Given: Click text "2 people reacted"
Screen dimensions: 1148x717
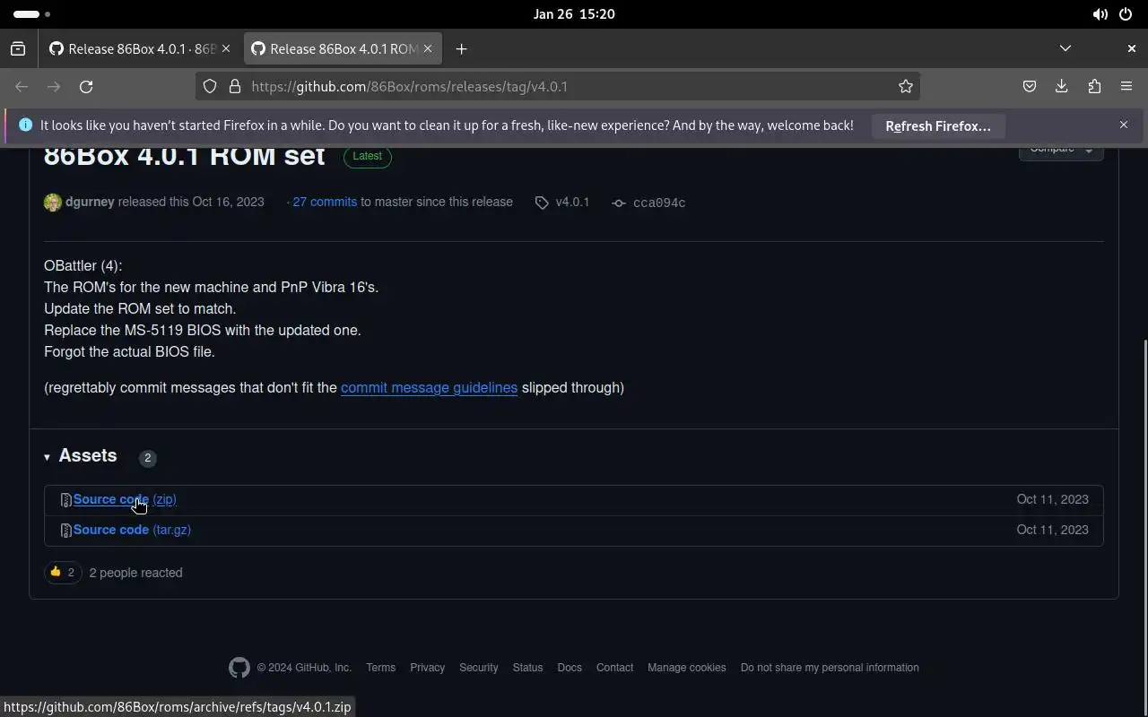Looking at the screenshot, I should 135,573.
